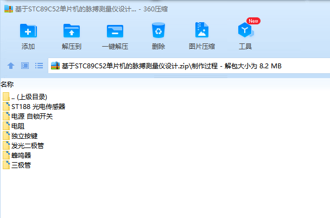Click the archive icon in the address bar
Screen dimensions: 330x218
[55, 66]
